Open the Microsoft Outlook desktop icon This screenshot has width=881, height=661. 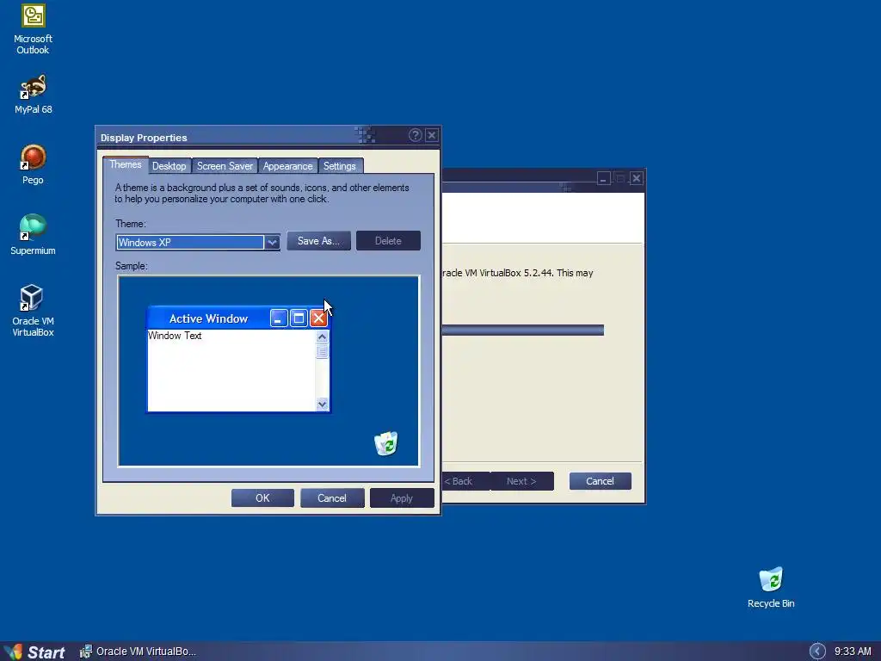tap(34, 29)
